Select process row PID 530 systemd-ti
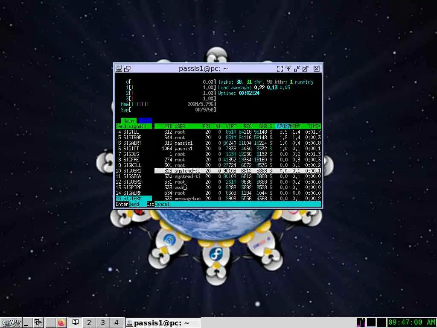The image size is (437, 328). (x=238, y=176)
